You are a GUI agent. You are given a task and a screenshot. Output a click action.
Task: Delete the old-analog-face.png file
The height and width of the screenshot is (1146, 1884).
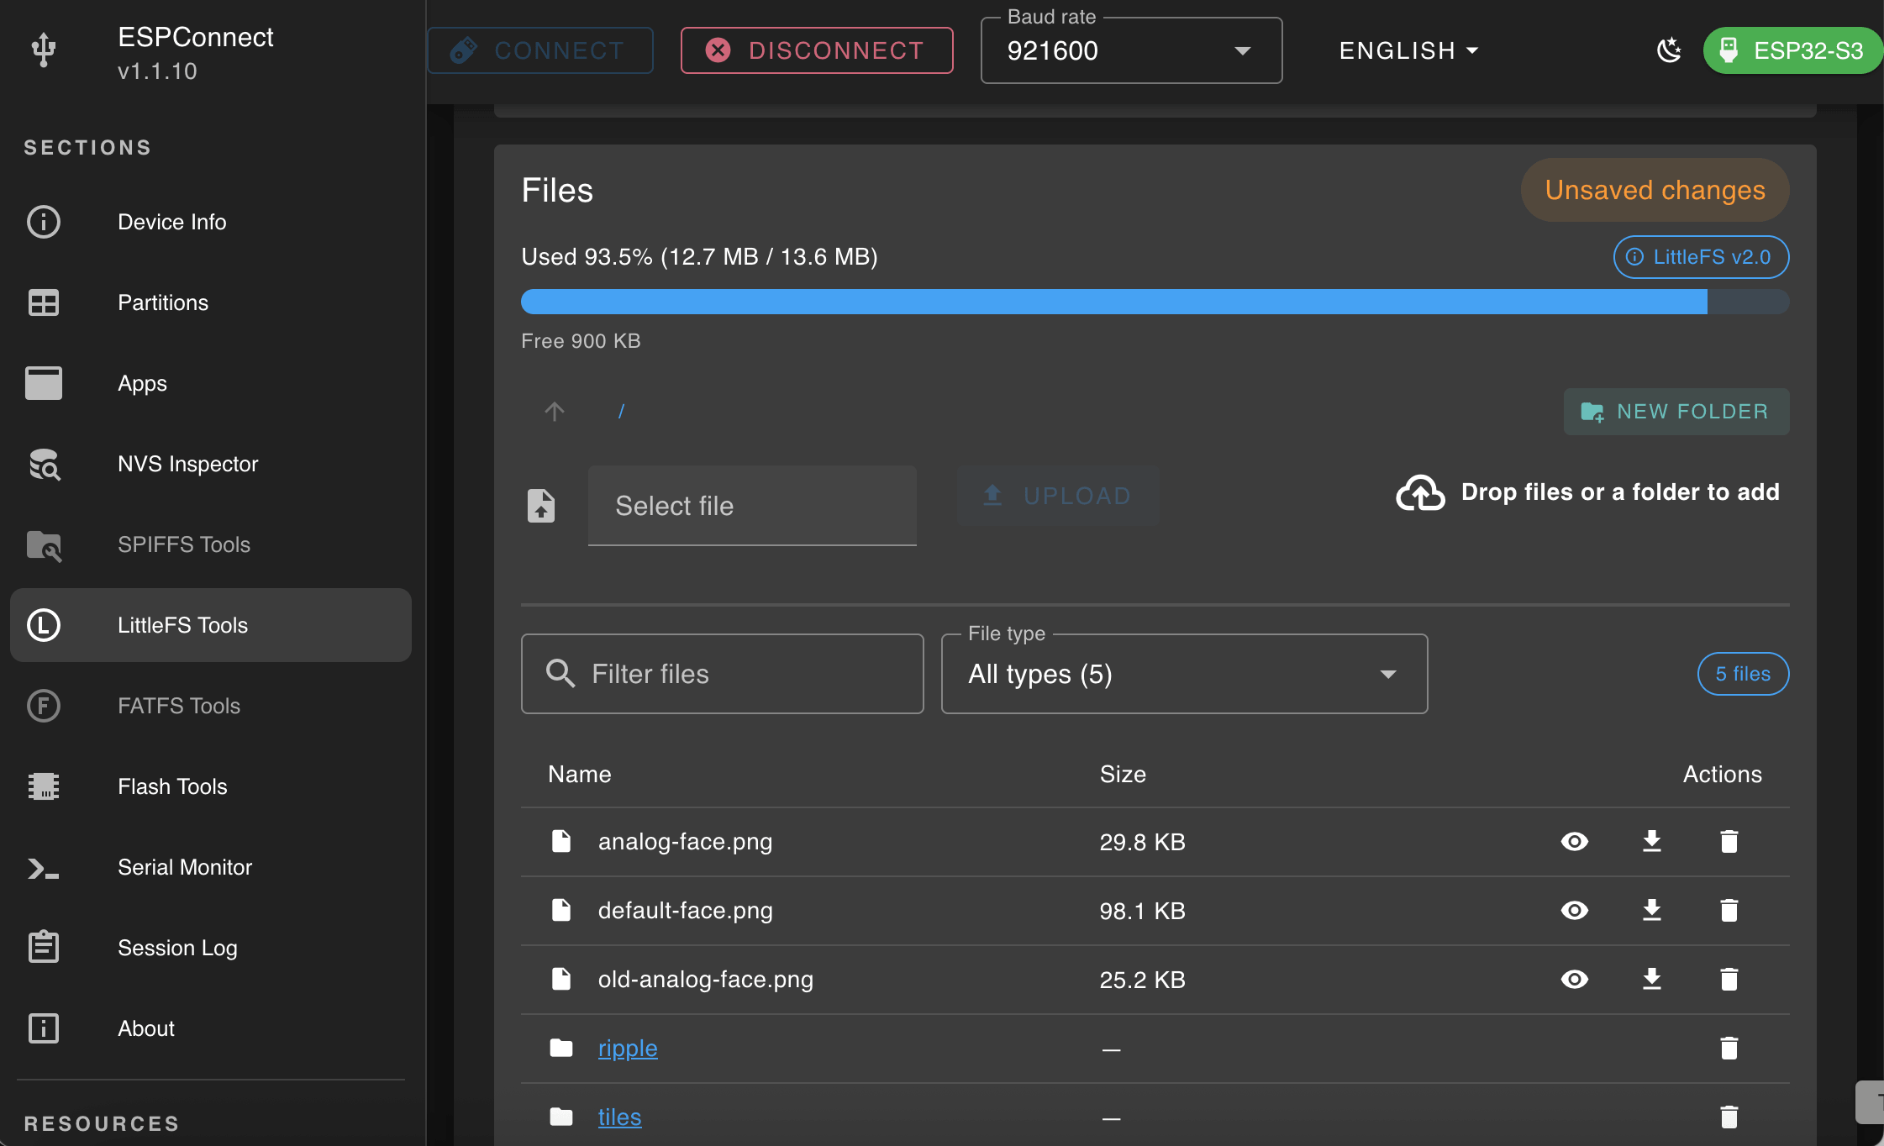(1729, 979)
